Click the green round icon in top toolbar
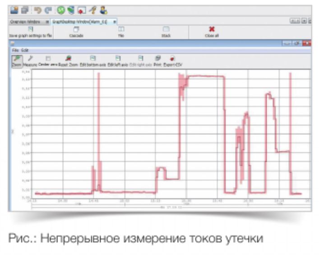Screen dimensions: 319x257 pos(60,9)
